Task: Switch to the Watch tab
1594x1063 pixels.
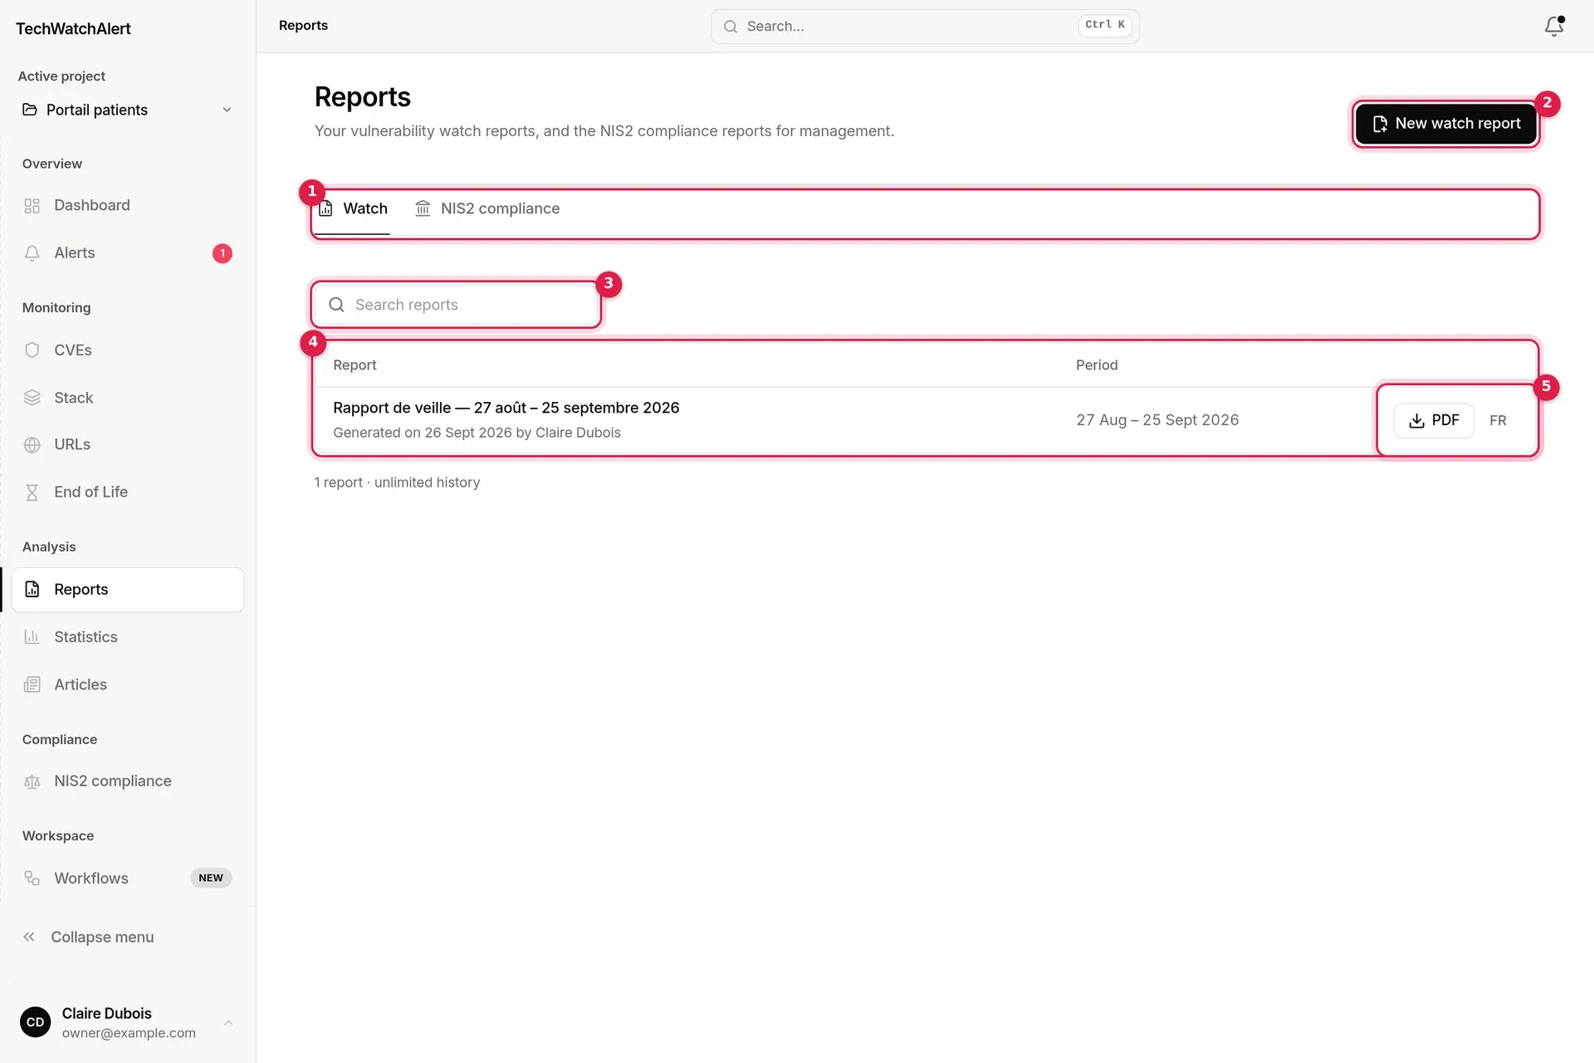Action: pyautogui.click(x=354, y=209)
